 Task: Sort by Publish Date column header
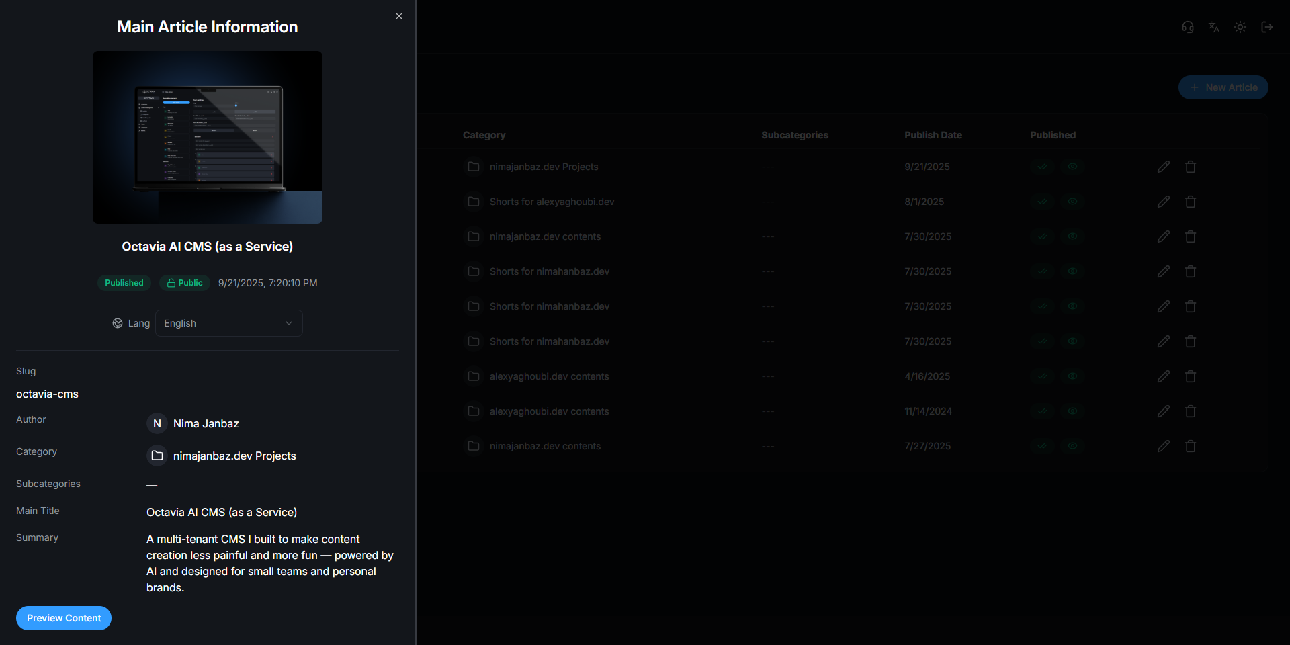933,135
